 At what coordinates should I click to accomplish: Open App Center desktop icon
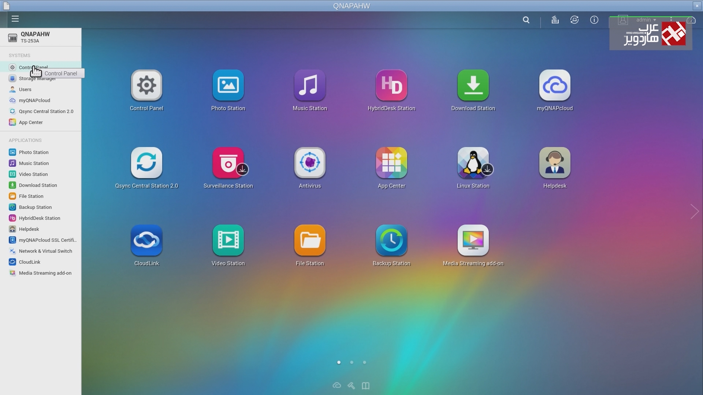point(391,163)
